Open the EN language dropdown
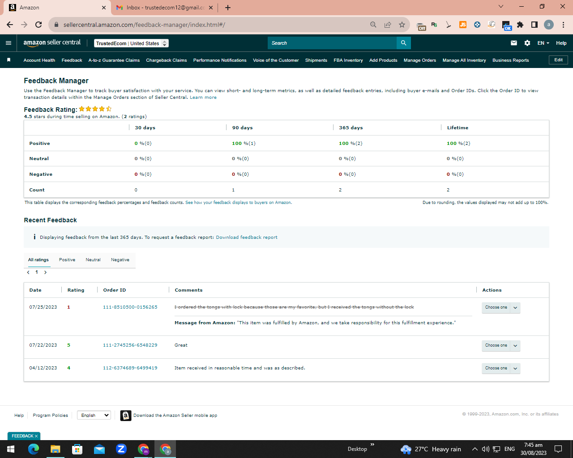 [x=543, y=43]
